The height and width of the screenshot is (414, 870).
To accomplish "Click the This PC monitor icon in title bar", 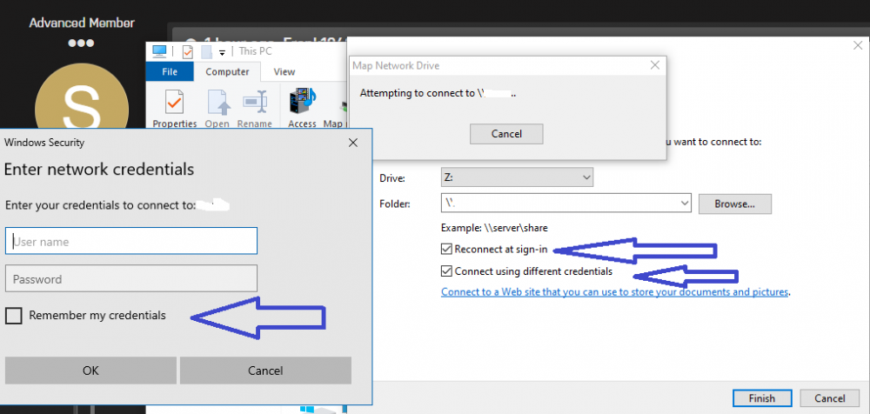I will (x=159, y=51).
